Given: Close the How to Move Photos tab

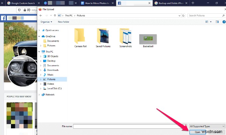Looking at the screenshot, I should [x=113, y=3].
